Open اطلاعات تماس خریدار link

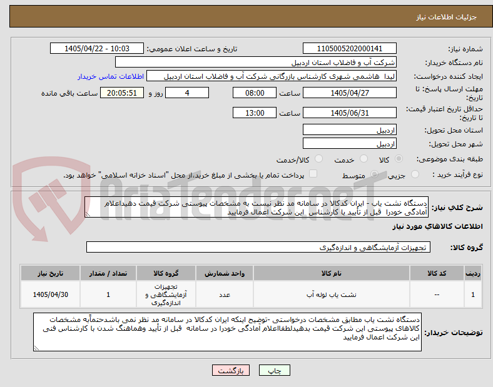pyautogui.click(x=111, y=76)
